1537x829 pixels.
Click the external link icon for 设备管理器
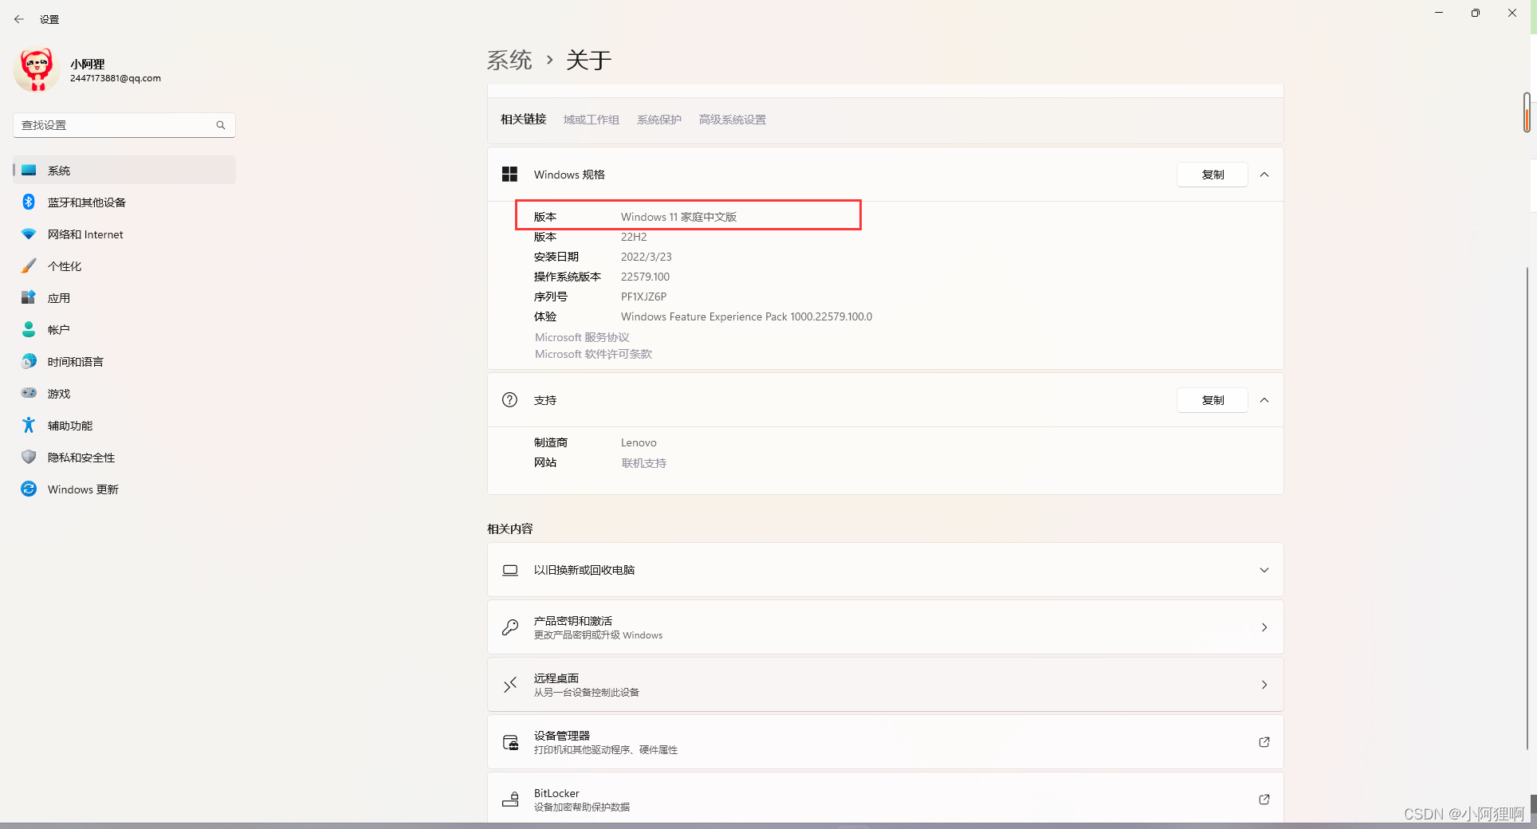click(x=1264, y=742)
